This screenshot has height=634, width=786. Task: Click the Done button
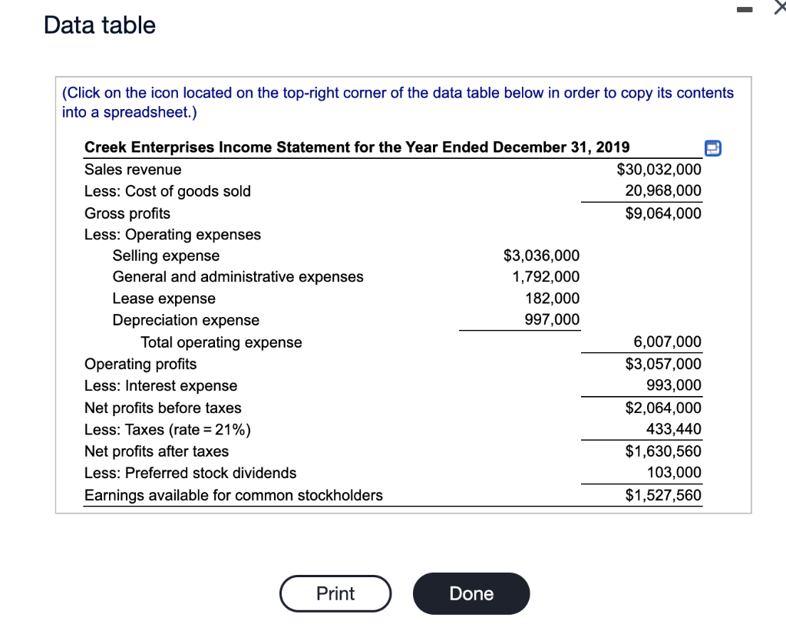(471, 593)
